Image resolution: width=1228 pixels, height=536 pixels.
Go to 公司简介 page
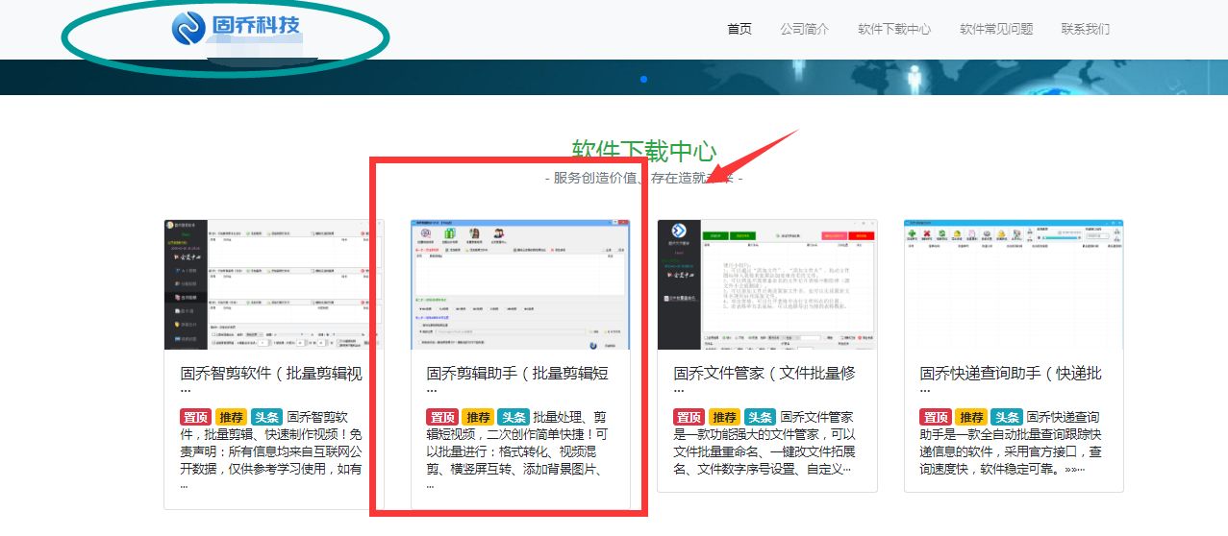805,29
